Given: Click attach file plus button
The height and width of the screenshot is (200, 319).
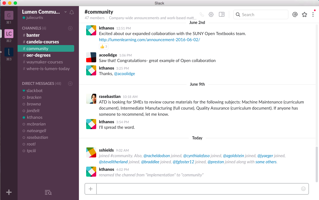Looking at the screenshot, I should pyautogui.click(x=91, y=189).
